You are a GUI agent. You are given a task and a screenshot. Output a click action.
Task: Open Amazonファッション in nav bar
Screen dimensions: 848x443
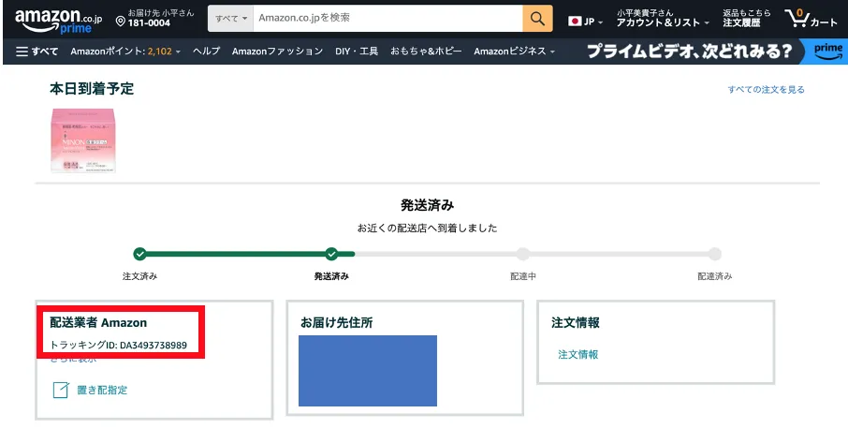[277, 52]
